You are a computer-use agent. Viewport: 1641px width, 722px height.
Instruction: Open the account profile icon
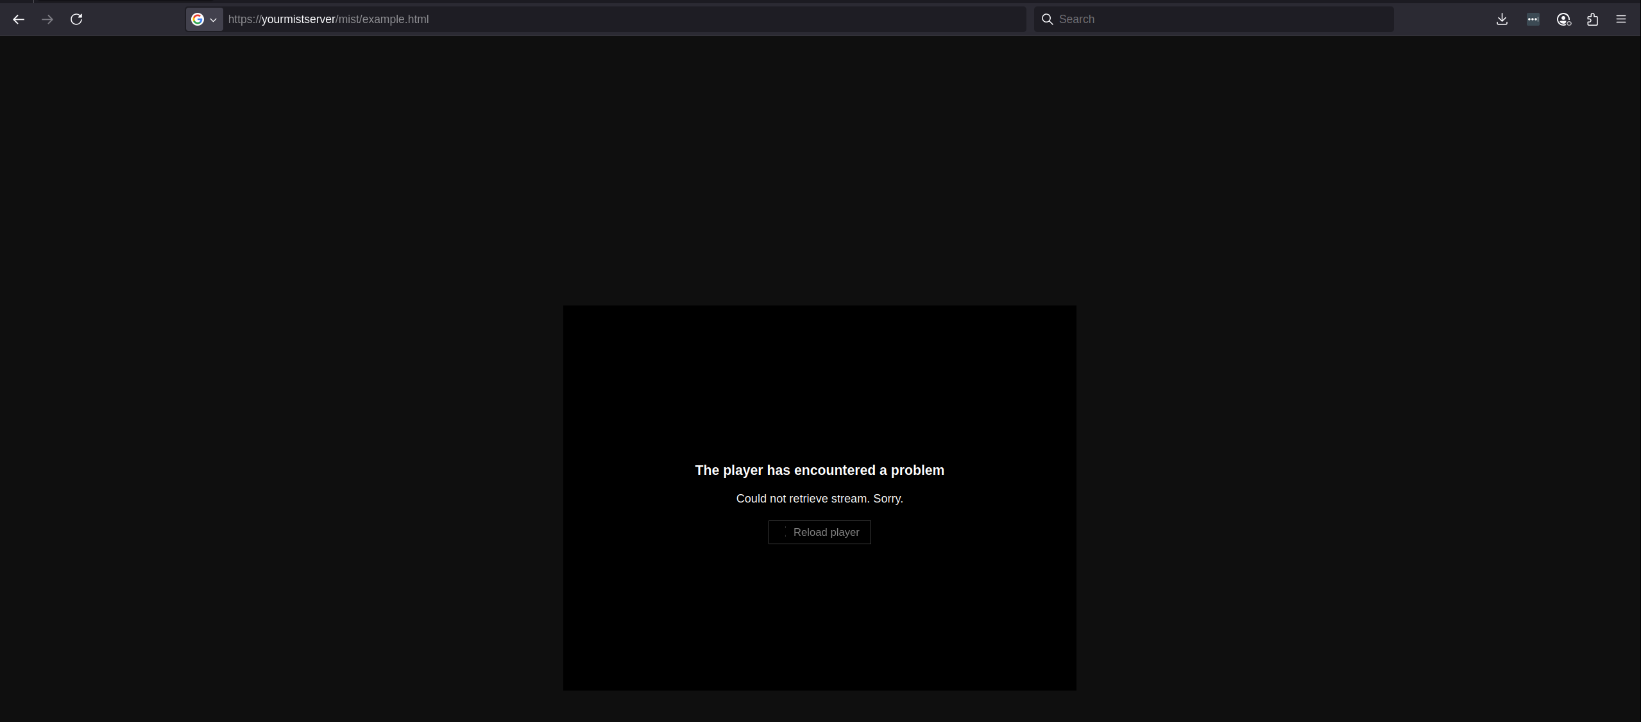[x=1563, y=19]
